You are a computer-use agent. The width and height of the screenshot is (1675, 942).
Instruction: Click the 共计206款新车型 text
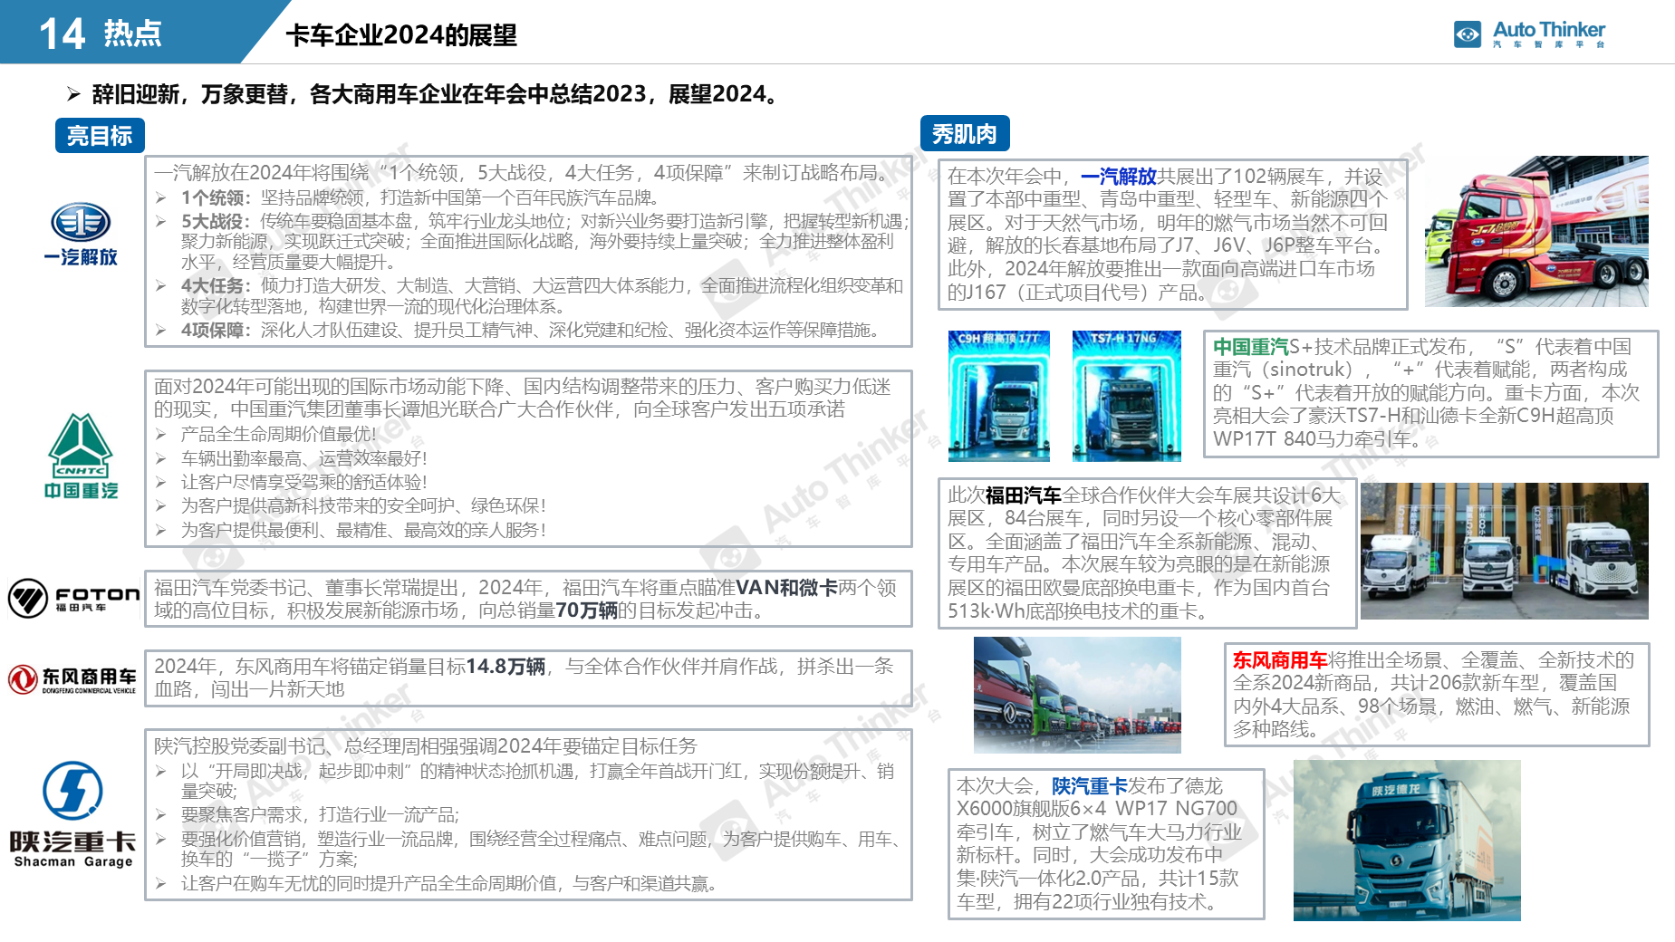pos(1465,683)
